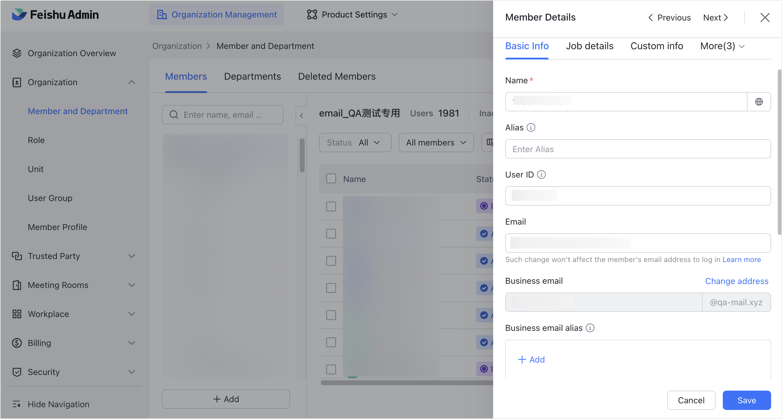This screenshot has height=419, width=782.
Task: Open the Job details tab
Action: (590, 46)
